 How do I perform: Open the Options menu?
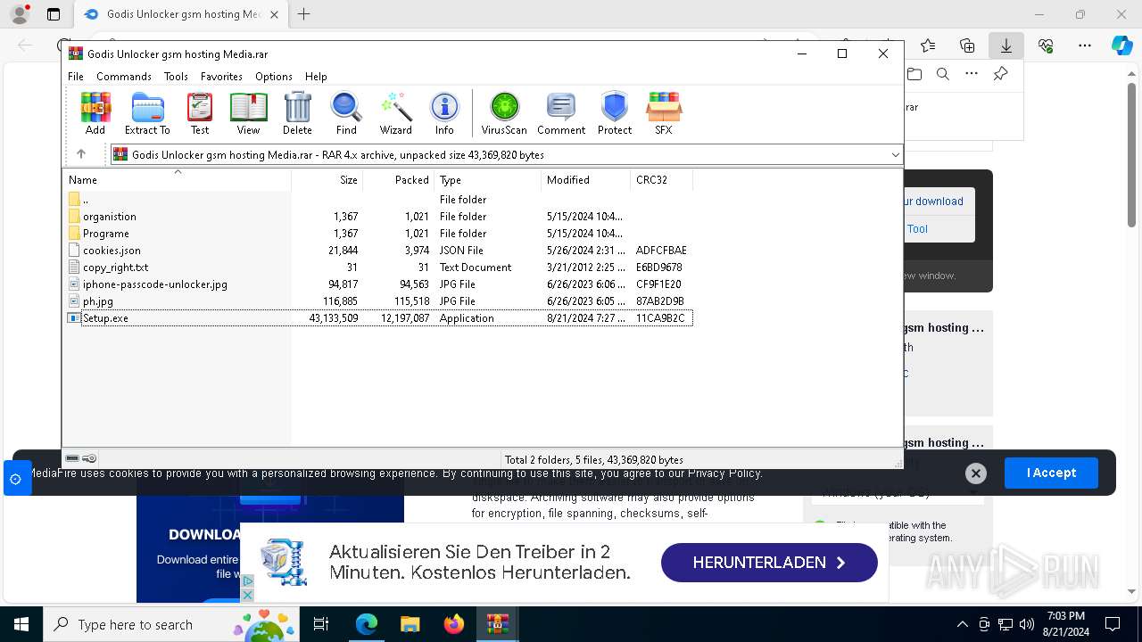(x=274, y=77)
